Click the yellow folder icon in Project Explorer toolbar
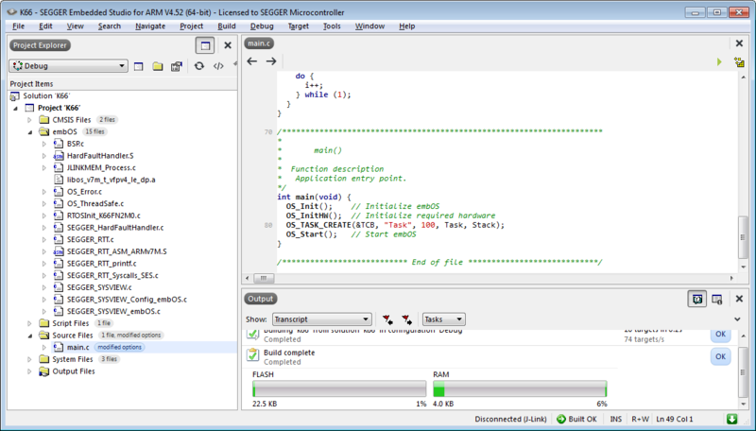This screenshot has height=431, width=756. tap(158, 66)
